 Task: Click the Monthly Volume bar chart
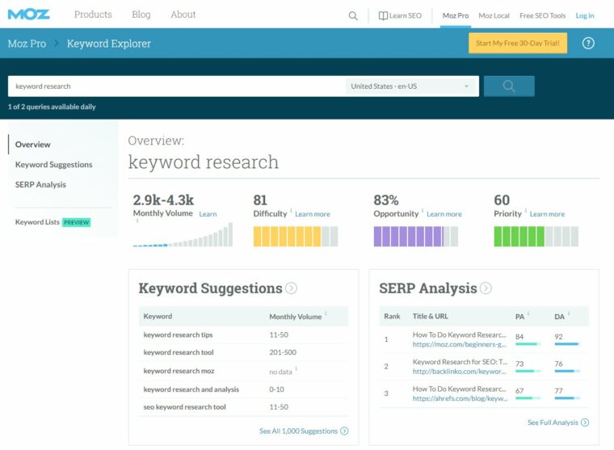[x=183, y=234]
